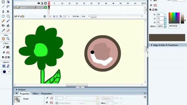Viewport: 187px width, 105px height.
Task: Click the fill color swatch in Tools
Action: click(x=8, y=52)
